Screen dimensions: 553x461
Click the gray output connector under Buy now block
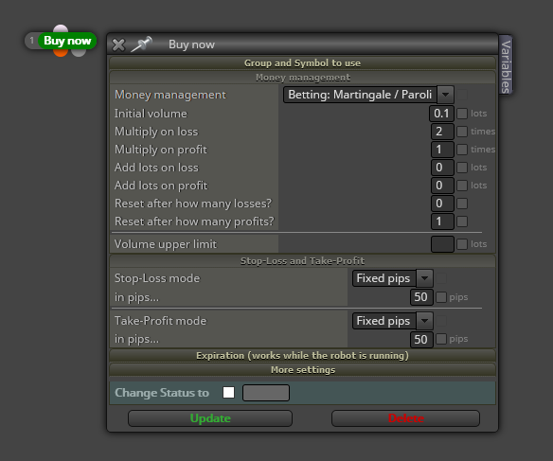coord(79,52)
